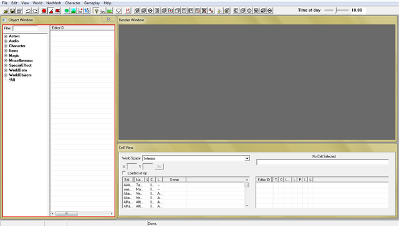The width and height of the screenshot is (399, 226).
Task: Click the redo arrow icon
Action: 35,11
